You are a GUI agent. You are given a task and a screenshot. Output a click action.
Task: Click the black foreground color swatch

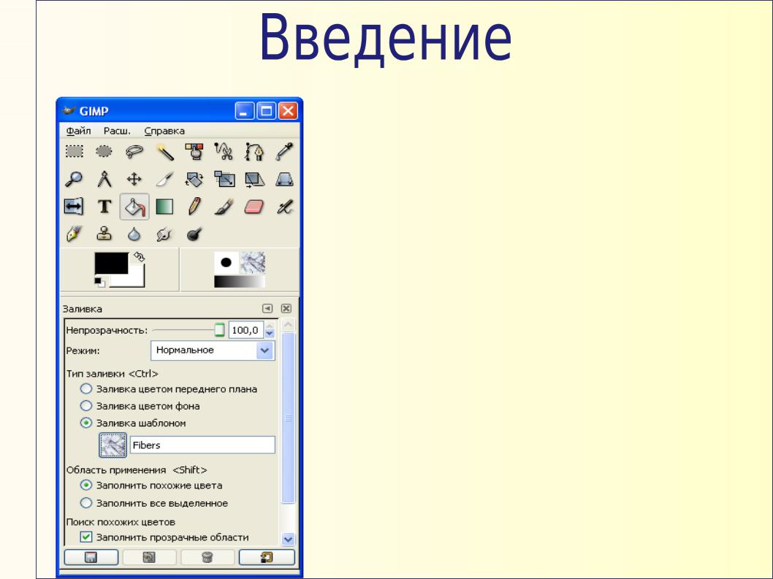[111, 263]
